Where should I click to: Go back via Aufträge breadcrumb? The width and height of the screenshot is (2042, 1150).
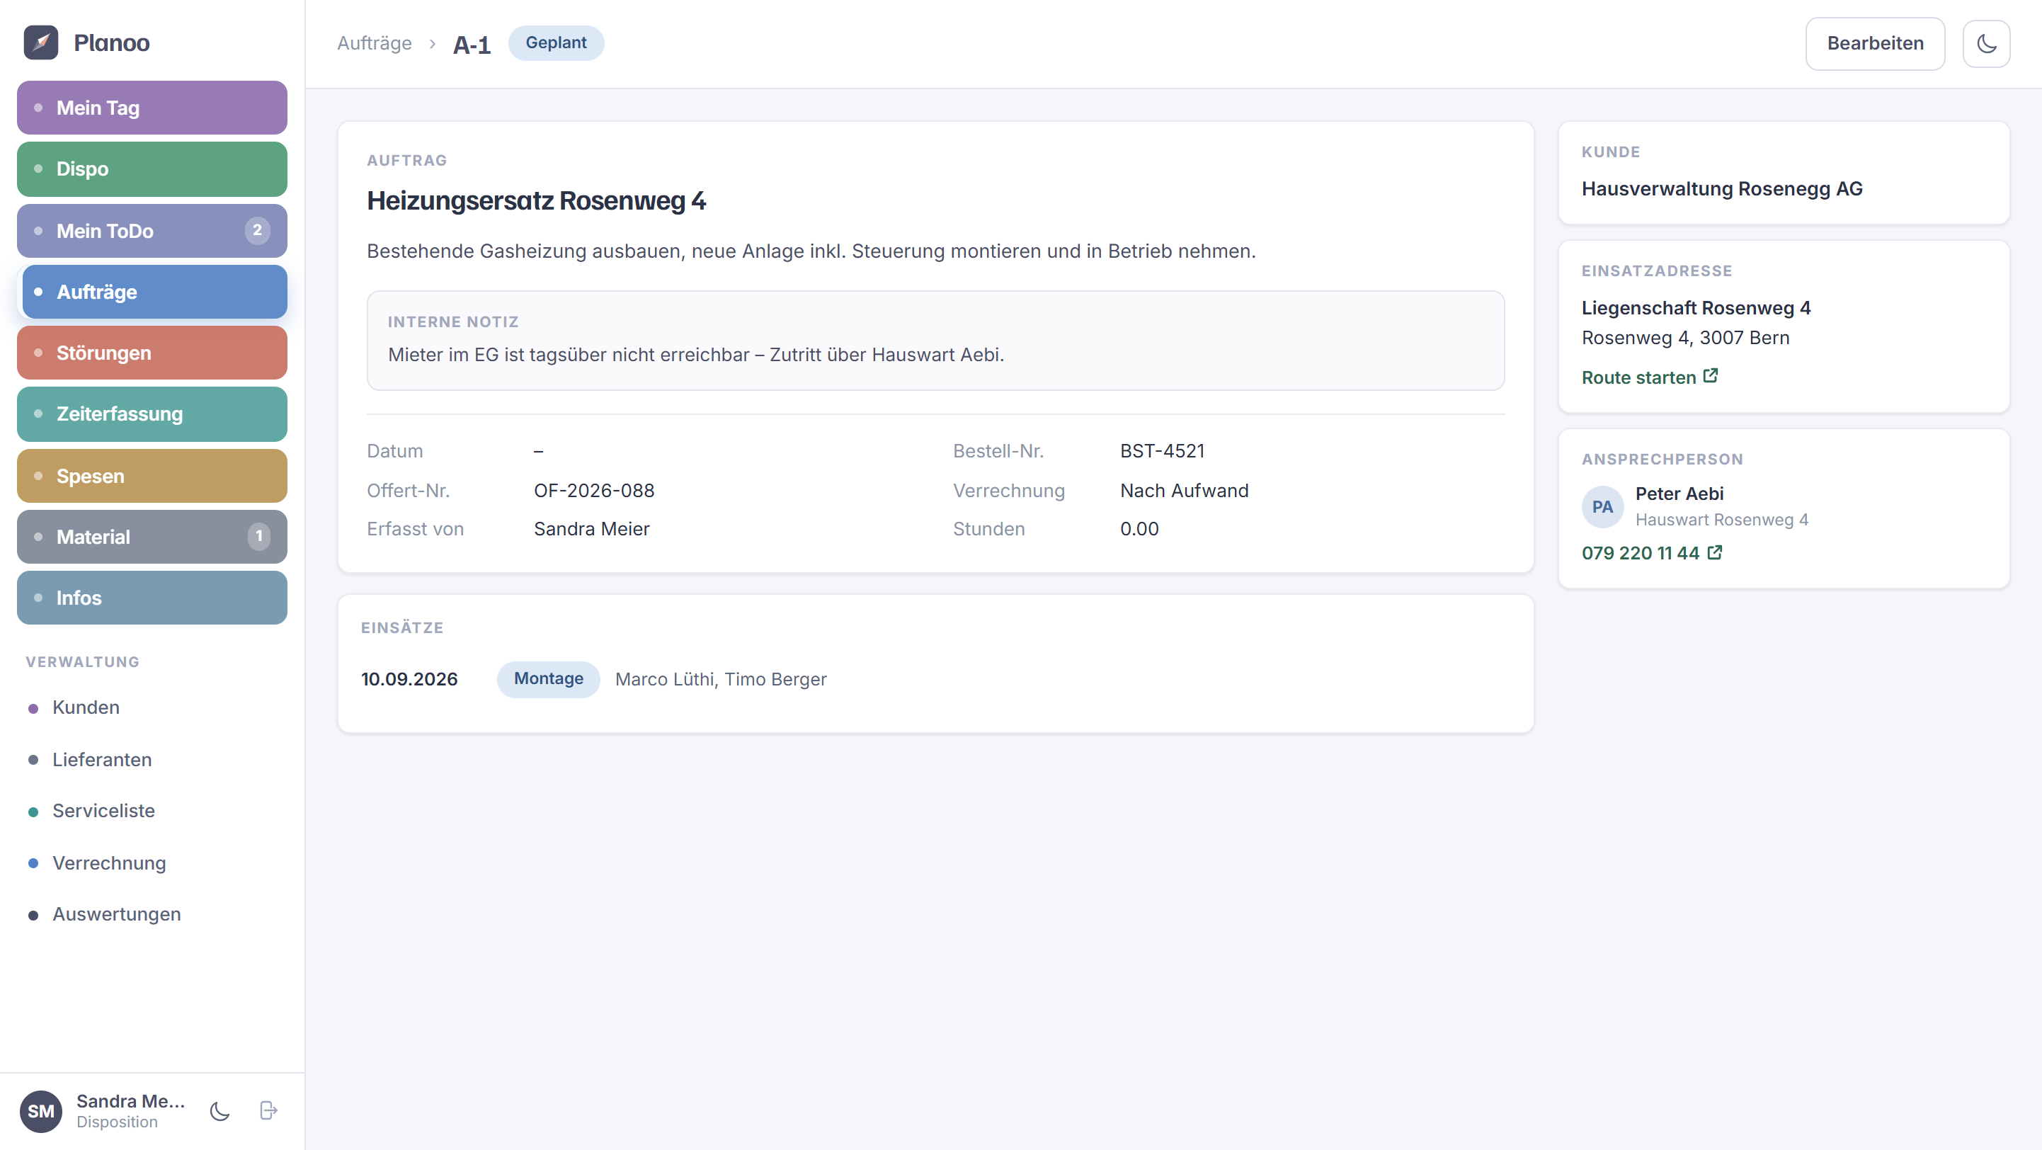pos(374,44)
